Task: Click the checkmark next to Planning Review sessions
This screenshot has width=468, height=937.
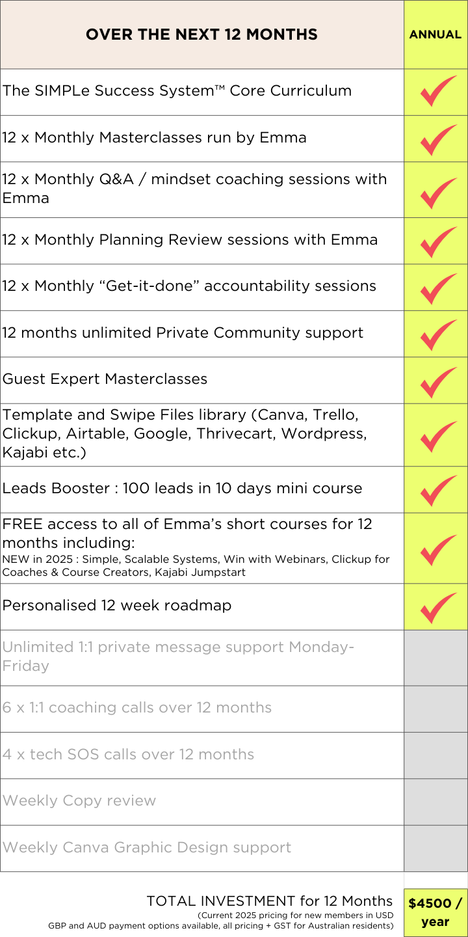Action: click(x=438, y=241)
